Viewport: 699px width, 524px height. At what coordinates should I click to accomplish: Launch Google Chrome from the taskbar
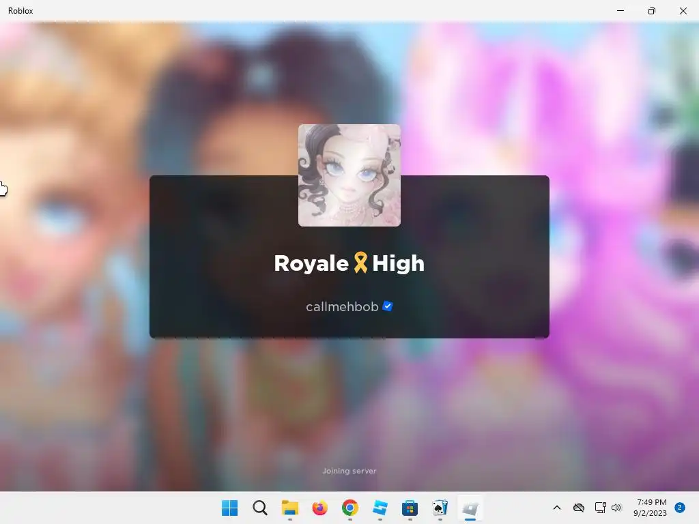[350, 508]
